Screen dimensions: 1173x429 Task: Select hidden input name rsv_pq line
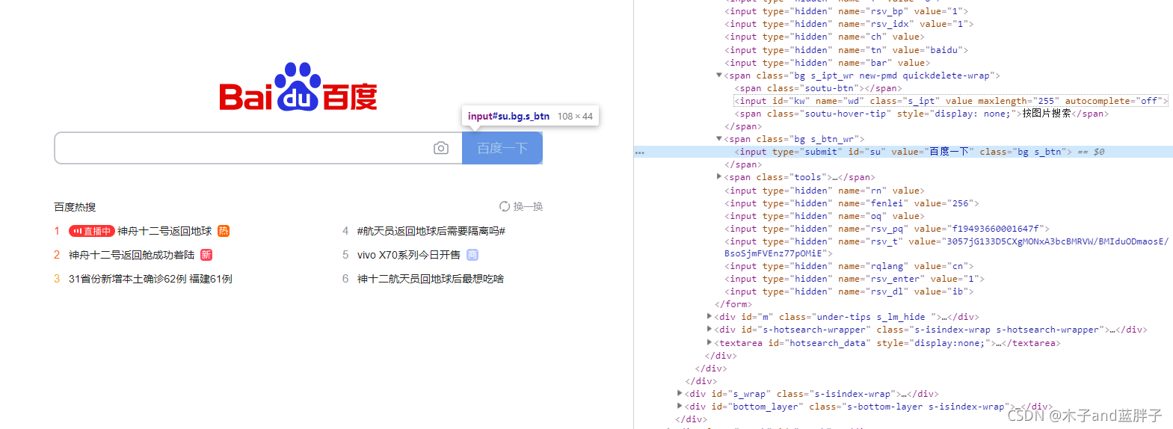coord(887,229)
